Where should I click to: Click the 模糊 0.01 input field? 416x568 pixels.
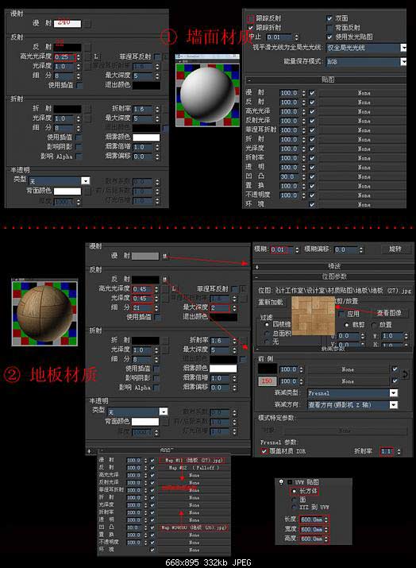click(279, 249)
